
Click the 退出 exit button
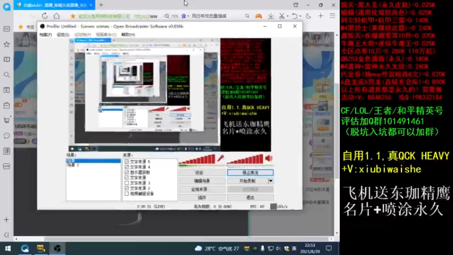250,197
